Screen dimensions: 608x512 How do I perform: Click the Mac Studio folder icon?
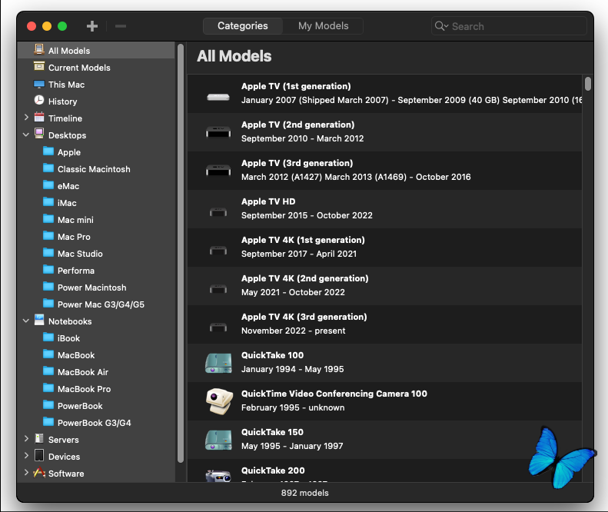pos(48,252)
